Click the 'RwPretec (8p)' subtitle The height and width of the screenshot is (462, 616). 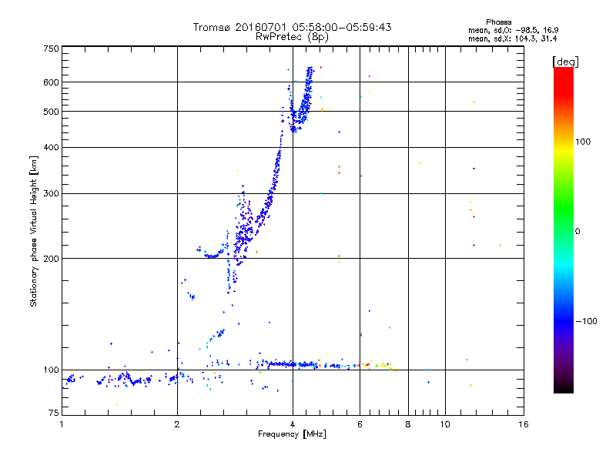pyautogui.click(x=292, y=37)
